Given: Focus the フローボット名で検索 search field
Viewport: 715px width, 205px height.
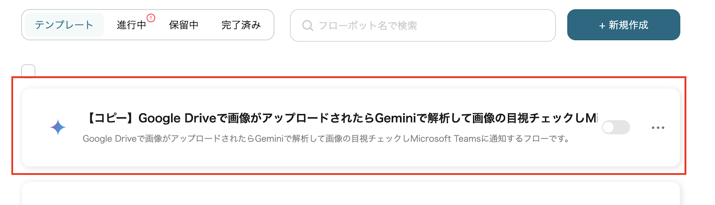Looking at the screenshot, I should (x=429, y=25).
